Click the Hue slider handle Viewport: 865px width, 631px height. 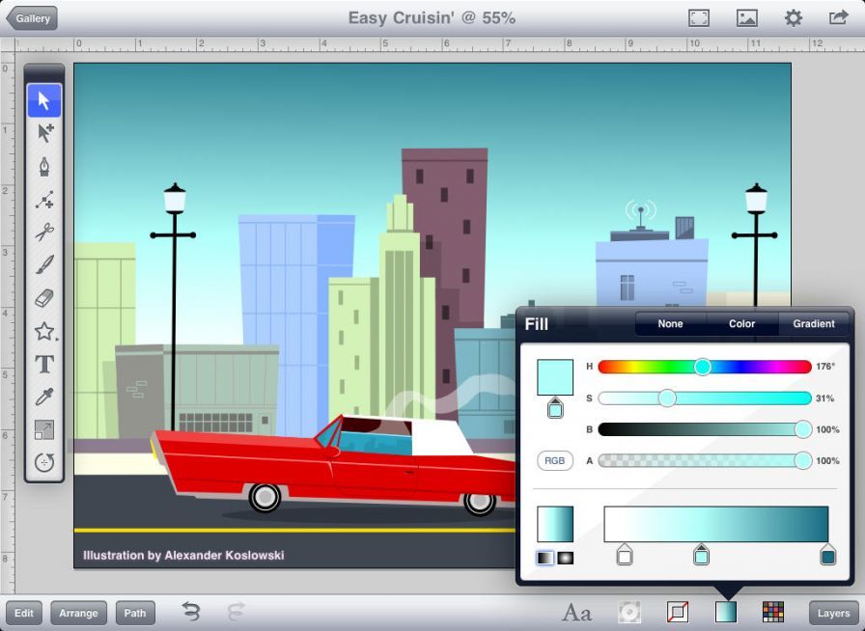tap(703, 367)
